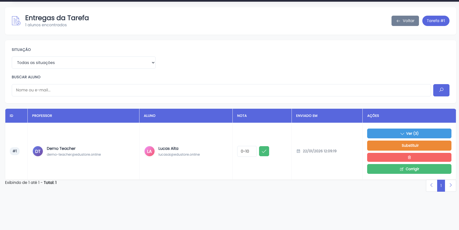Select page 1 in pagination

[441, 185]
